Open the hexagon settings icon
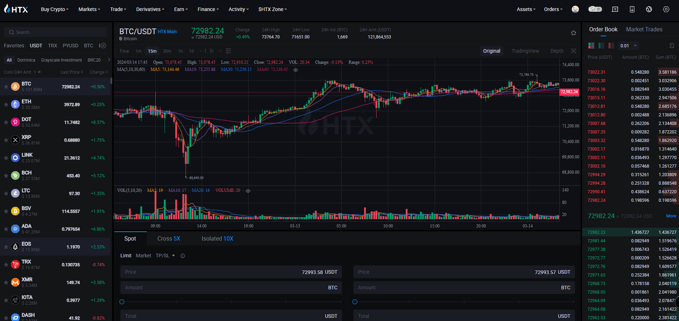This screenshot has width=679, height=321. [x=666, y=9]
